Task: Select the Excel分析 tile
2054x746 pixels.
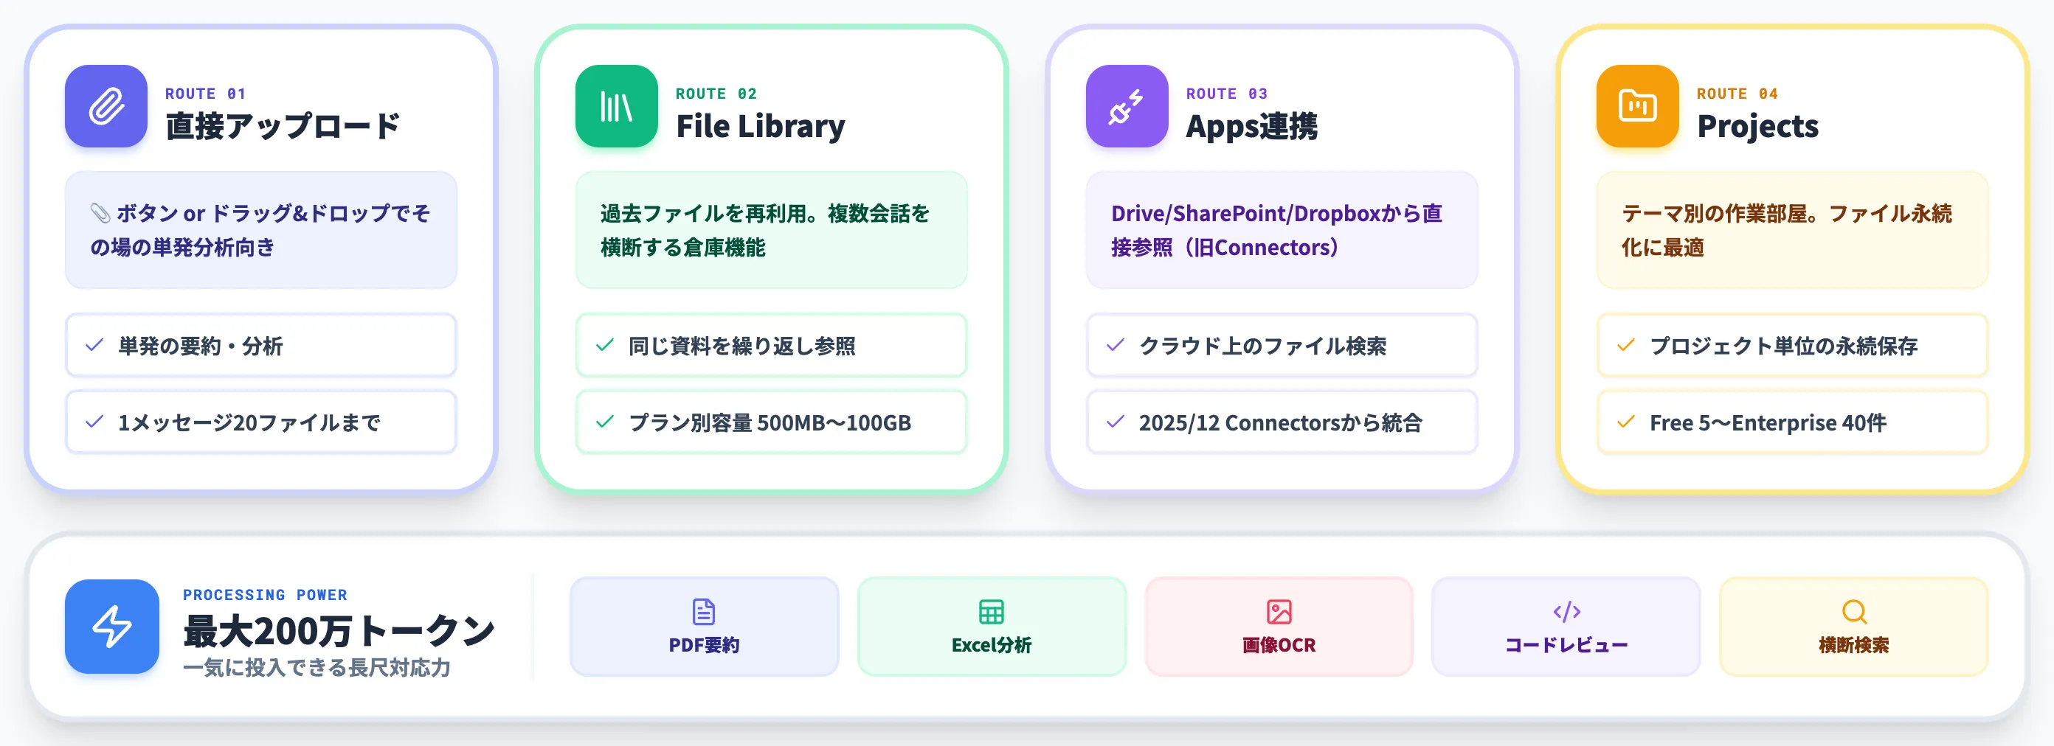Action: [991, 627]
